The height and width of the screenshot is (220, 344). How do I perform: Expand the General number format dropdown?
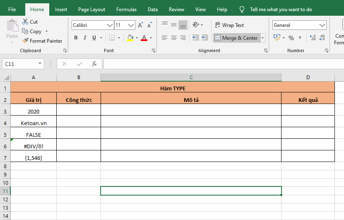(322, 25)
